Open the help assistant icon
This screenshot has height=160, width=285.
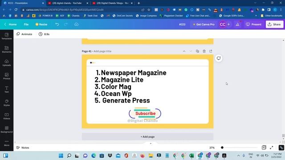coord(281,148)
